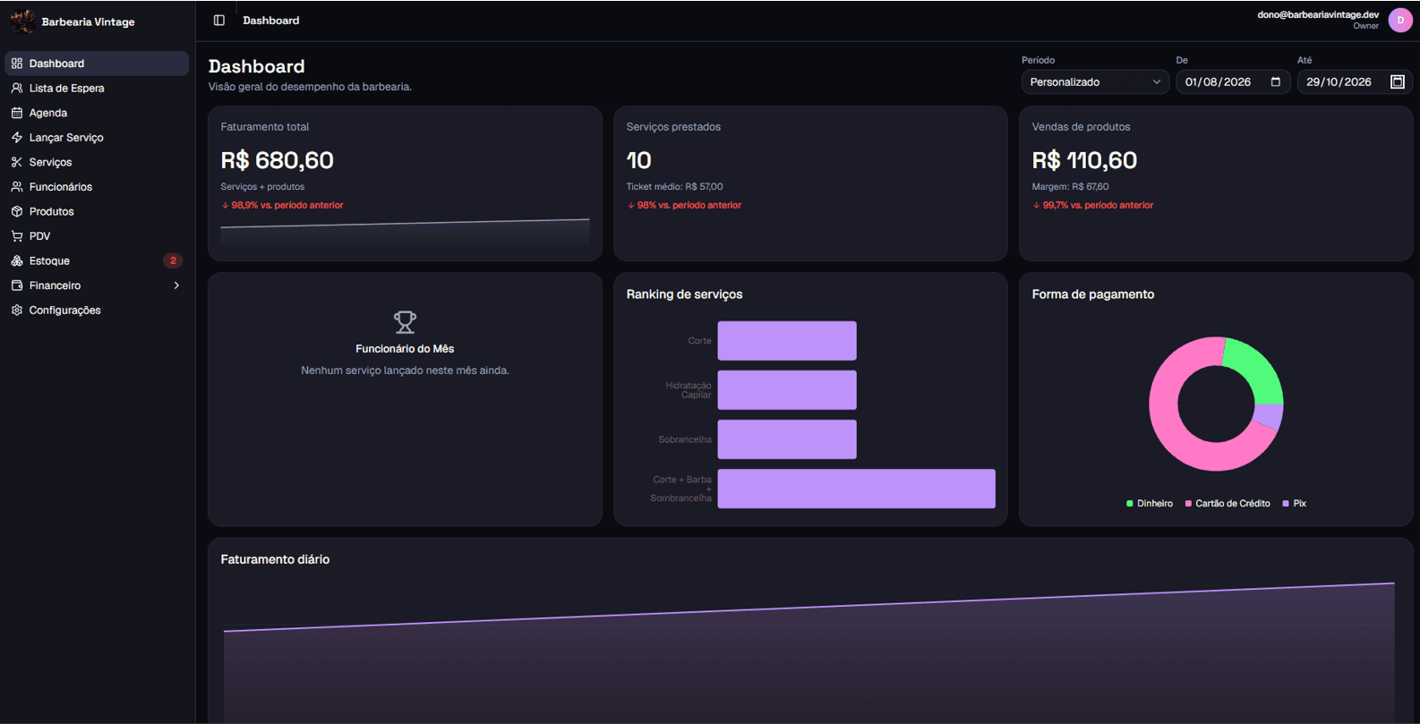Open the calendar picker for Até date

[x=1398, y=81]
